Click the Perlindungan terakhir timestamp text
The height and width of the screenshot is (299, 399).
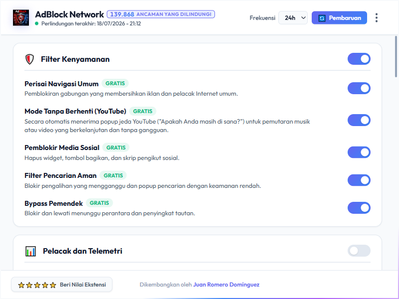(x=91, y=23)
